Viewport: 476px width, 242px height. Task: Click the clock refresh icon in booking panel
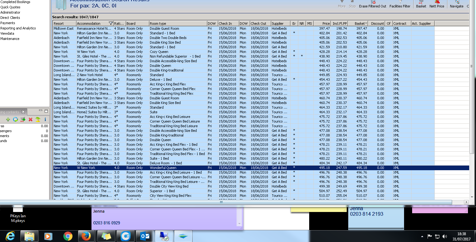(15, 119)
